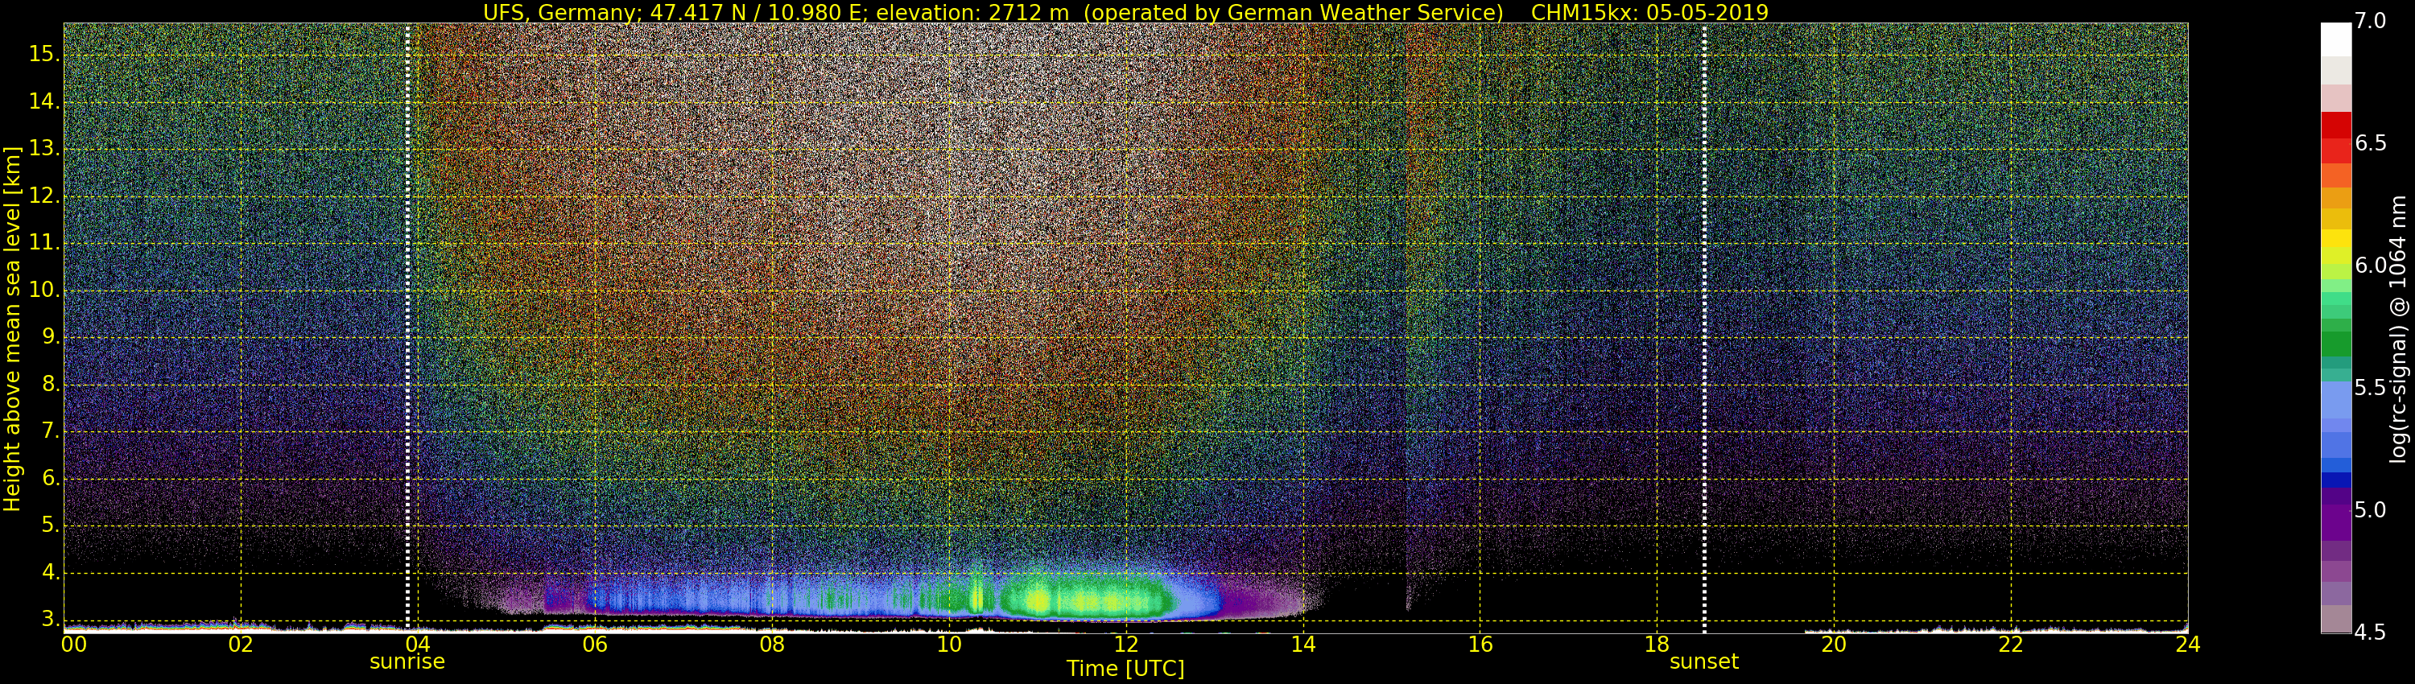The image size is (2415, 684).
Task: Click the time tick label '00'
Action: pyautogui.click(x=74, y=645)
